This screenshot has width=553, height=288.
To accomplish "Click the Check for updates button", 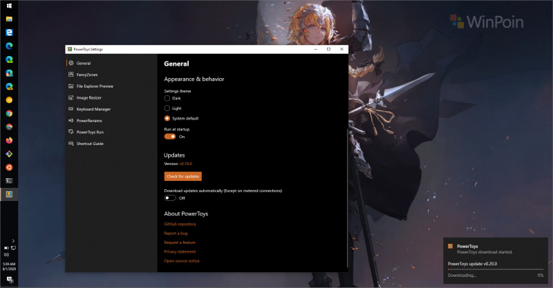I will 182,176.
